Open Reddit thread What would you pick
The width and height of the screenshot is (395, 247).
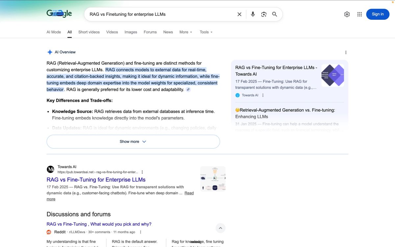click(x=99, y=224)
